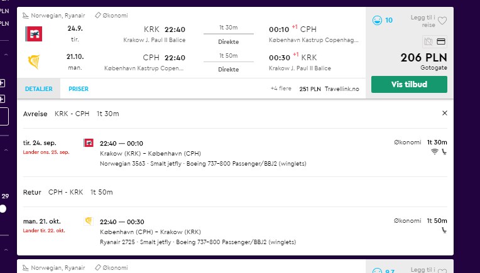Click the 21.10. man. return date
480x273 pixels.
[75, 62]
